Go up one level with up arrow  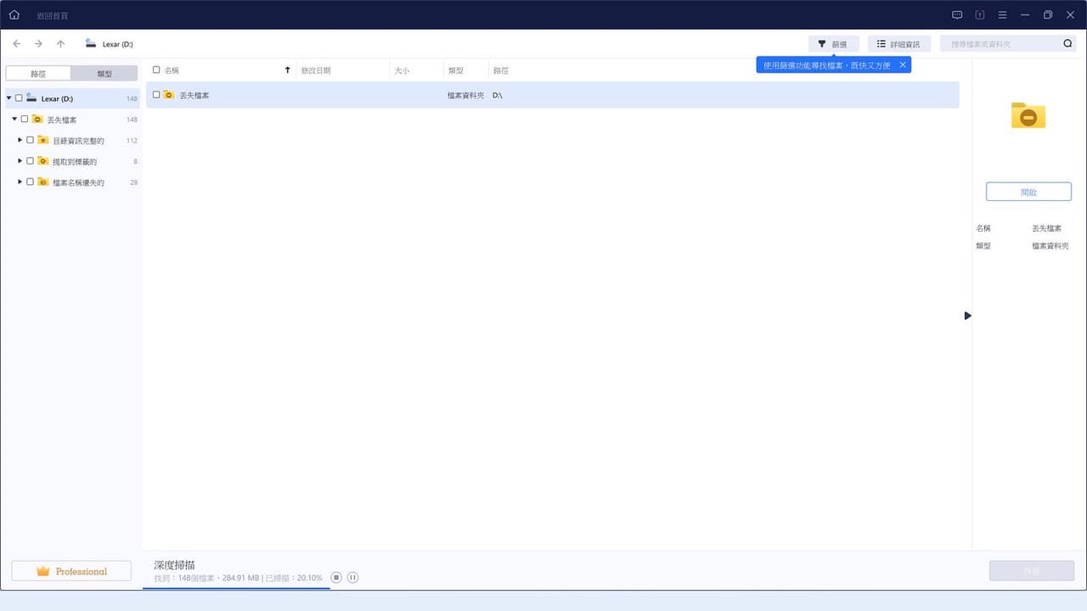pos(60,43)
